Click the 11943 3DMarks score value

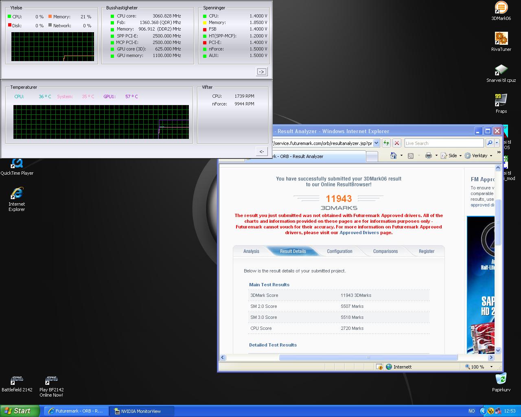[356, 295]
